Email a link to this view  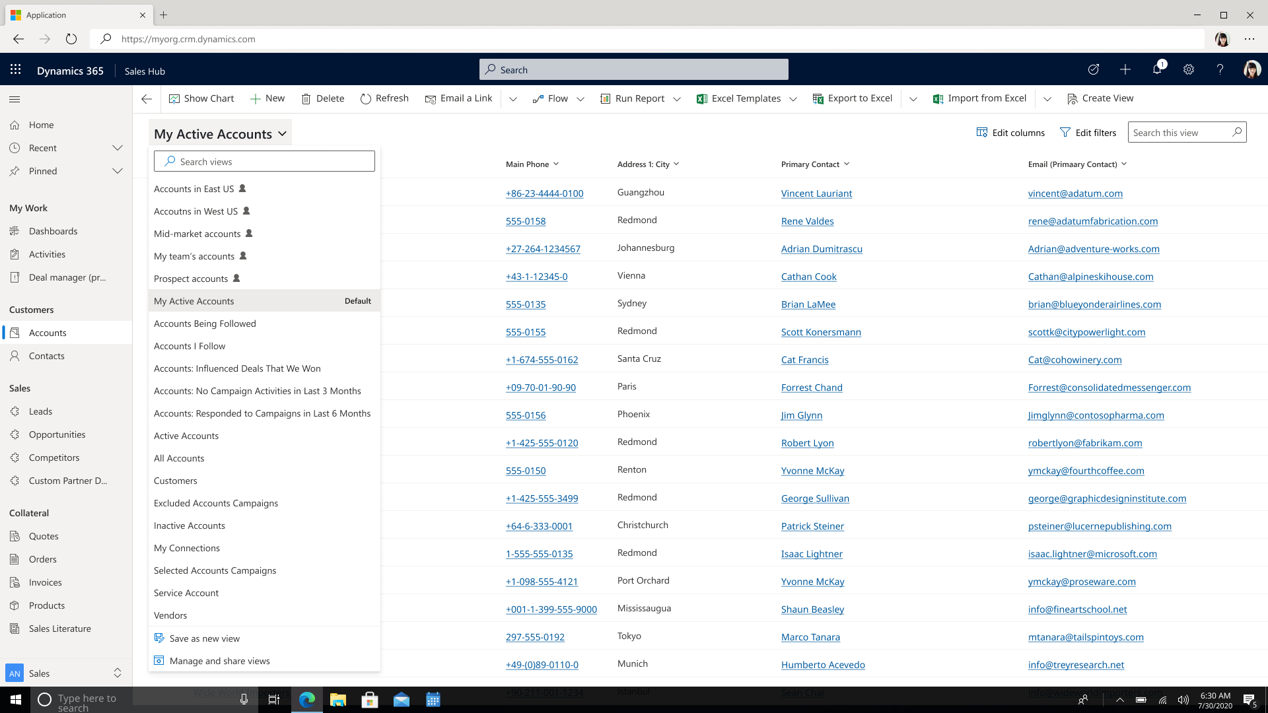tap(459, 98)
